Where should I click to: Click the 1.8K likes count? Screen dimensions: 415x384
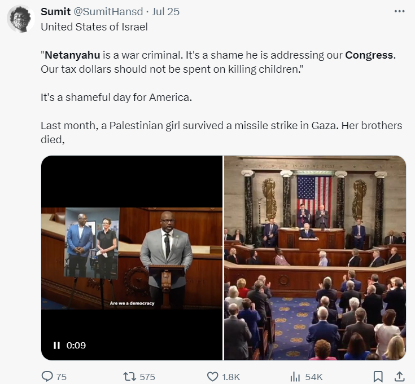231,377
